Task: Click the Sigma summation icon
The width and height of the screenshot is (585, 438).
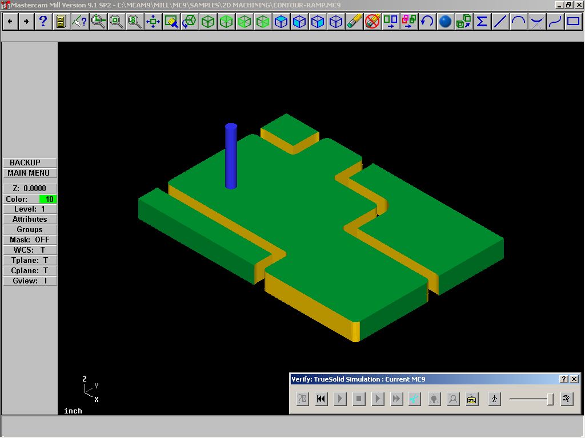Action: point(482,22)
